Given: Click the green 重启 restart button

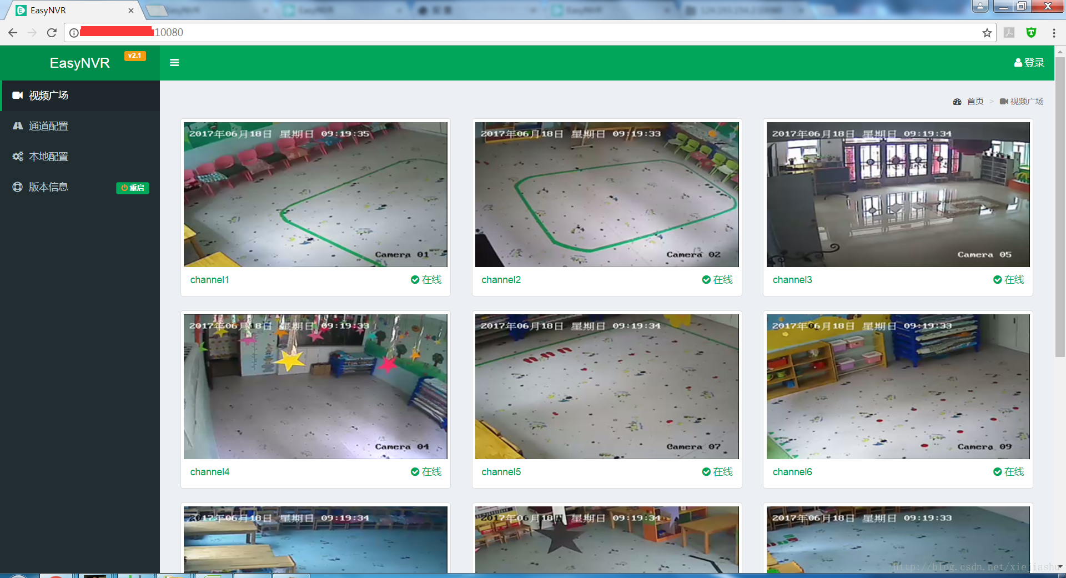Looking at the screenshot, I should click(133, 188).
